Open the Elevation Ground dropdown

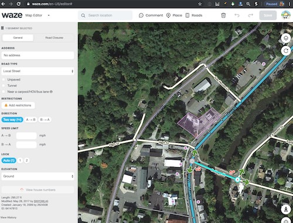click(38, 176)
